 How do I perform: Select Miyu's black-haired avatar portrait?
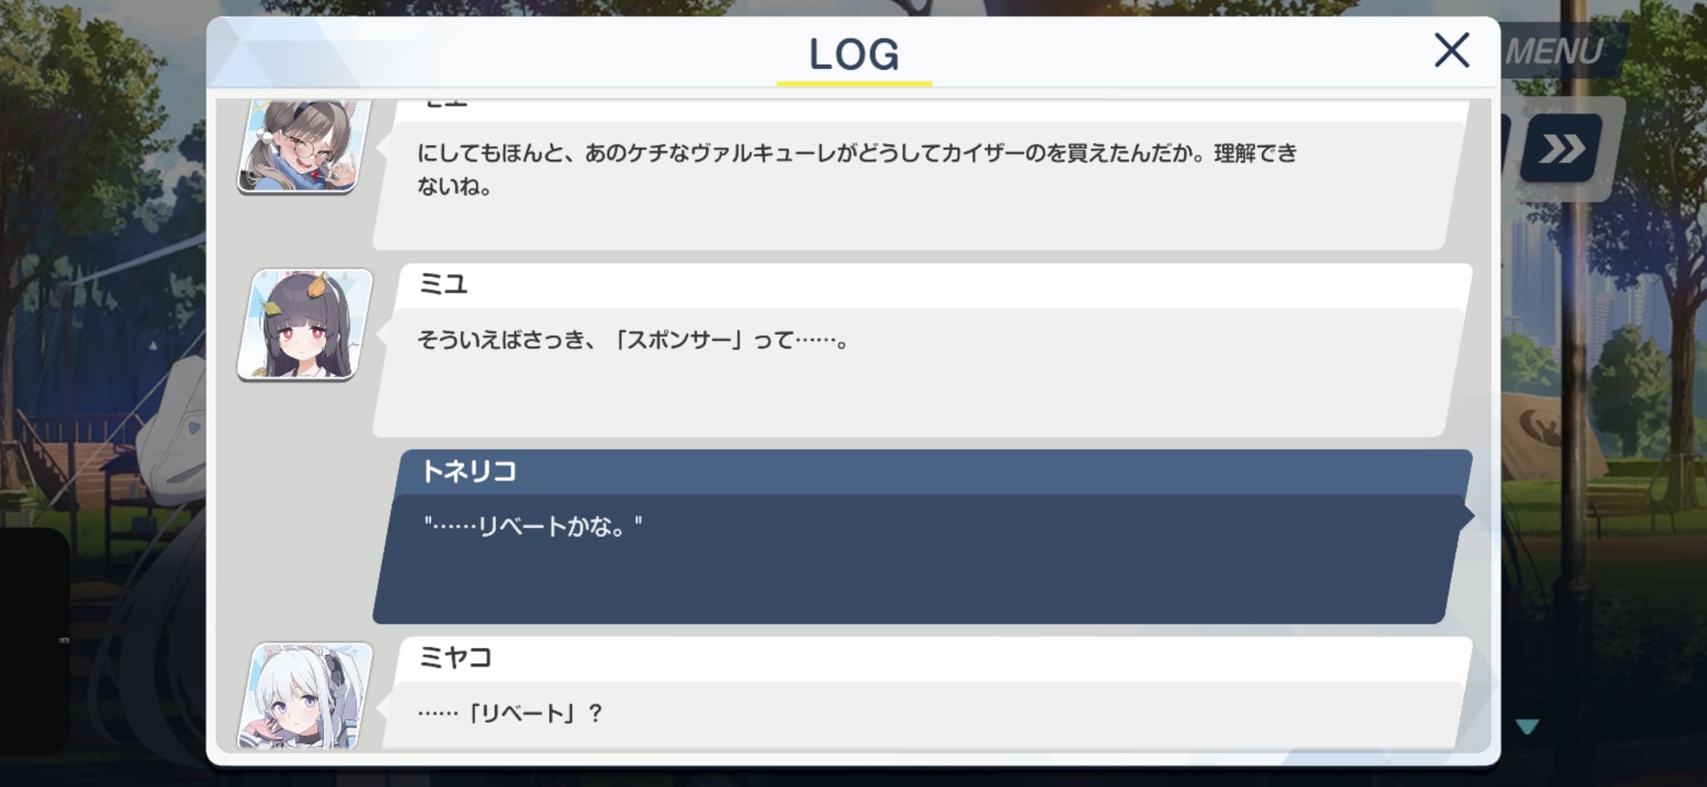[306, 325]
